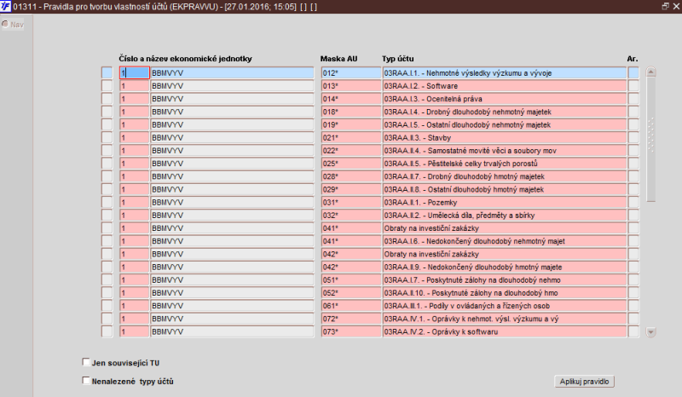Select Obraty na investiční zakázky in first 042* row
Viewport: 682px width, 397px height.
click(505, 254)
